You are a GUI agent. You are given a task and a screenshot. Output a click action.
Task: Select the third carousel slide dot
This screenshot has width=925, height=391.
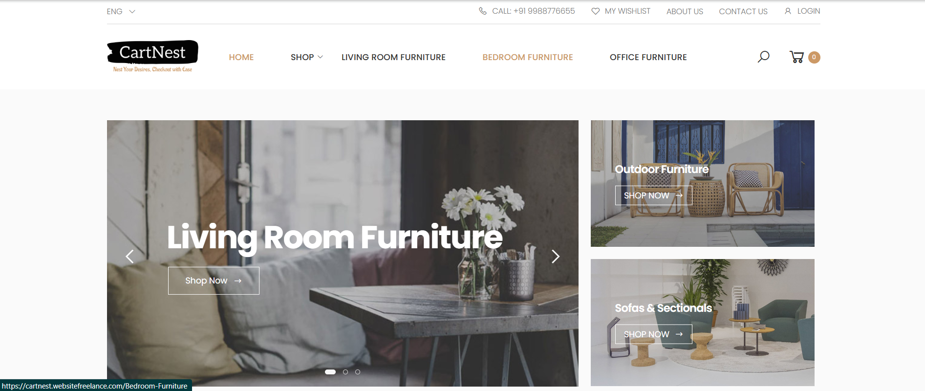tap(358, 372)
